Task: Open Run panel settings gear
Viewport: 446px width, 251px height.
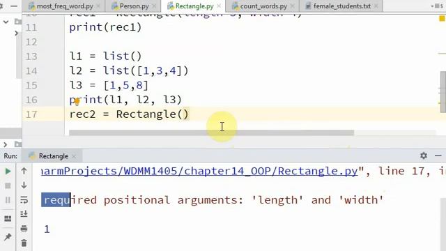Action: coord(424,155)
